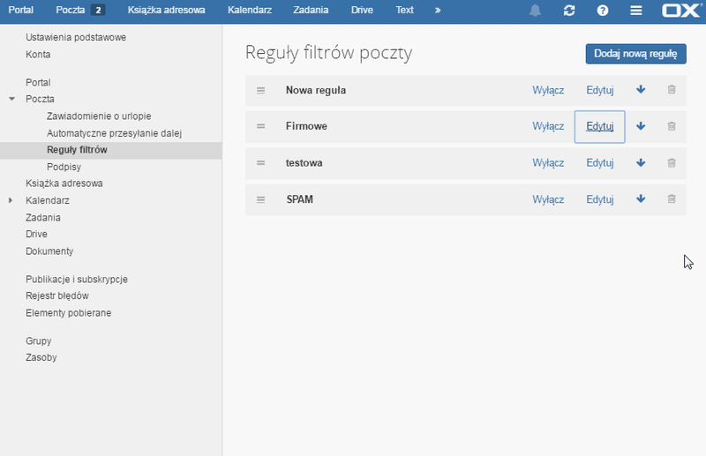Expand the Kalendarz settings section
Image resolution: width=706 pixels, height=456 pixels.
click(11, 200)
